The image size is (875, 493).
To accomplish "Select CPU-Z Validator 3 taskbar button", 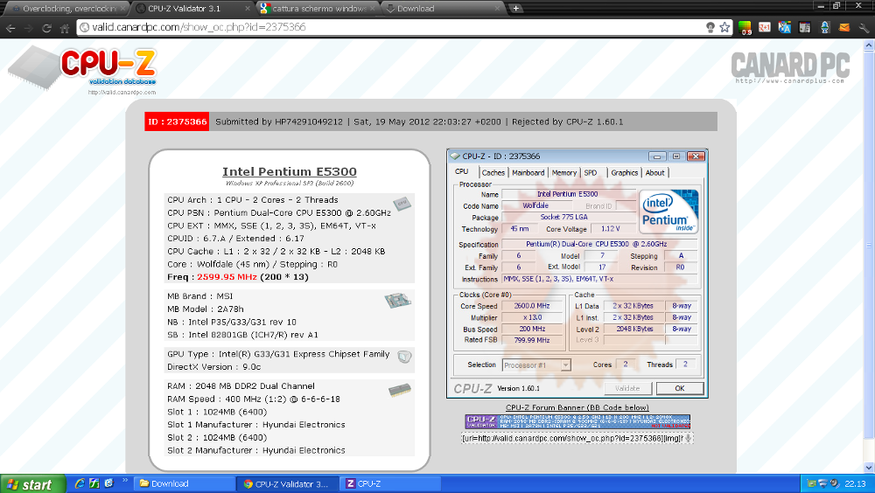I will pyautogui.click(x=287, y=484).
